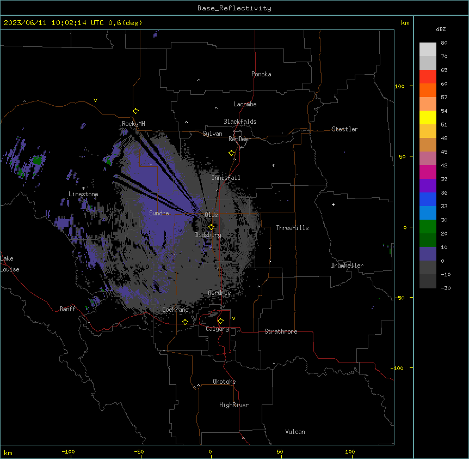The width and height of the screenshot is (469, 459).
Task: Click the Drumheller label
Action: (347, 265)
